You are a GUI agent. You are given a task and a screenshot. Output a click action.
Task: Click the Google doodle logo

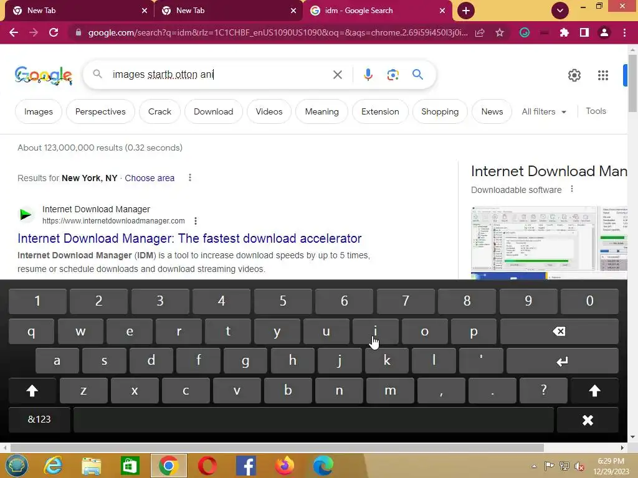coord(44,75)
